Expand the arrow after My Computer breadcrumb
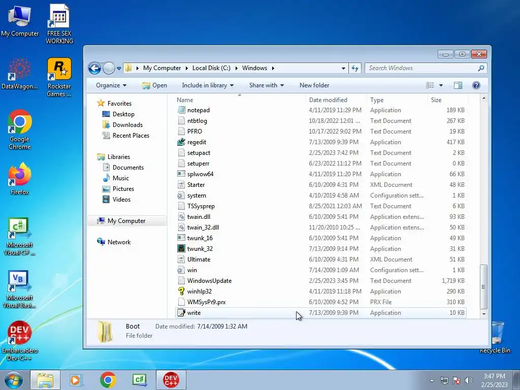The image size is (520, 390). (x=186, y=68)
